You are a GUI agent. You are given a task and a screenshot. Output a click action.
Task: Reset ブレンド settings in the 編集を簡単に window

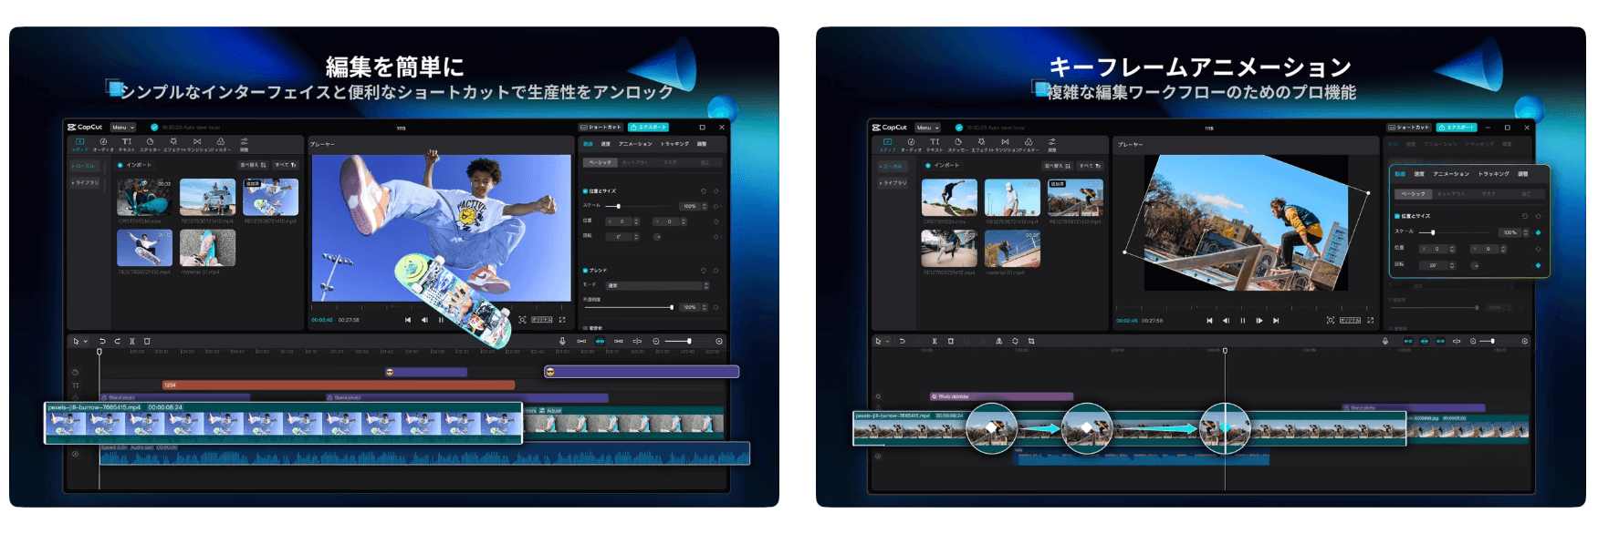(704, 271)
